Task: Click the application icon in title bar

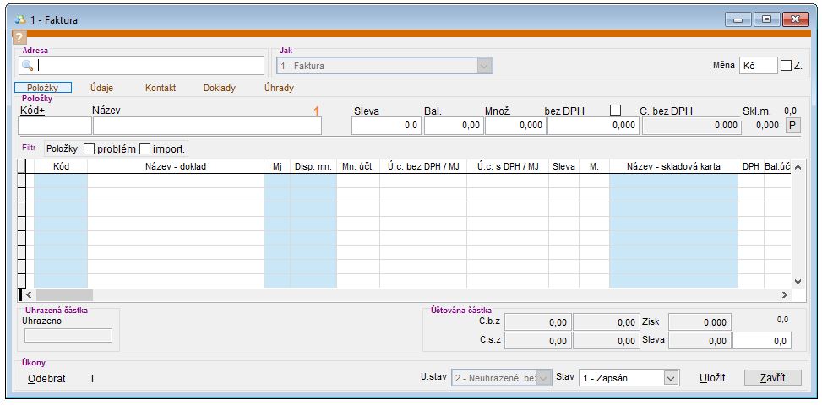Action: coord(20,19)
